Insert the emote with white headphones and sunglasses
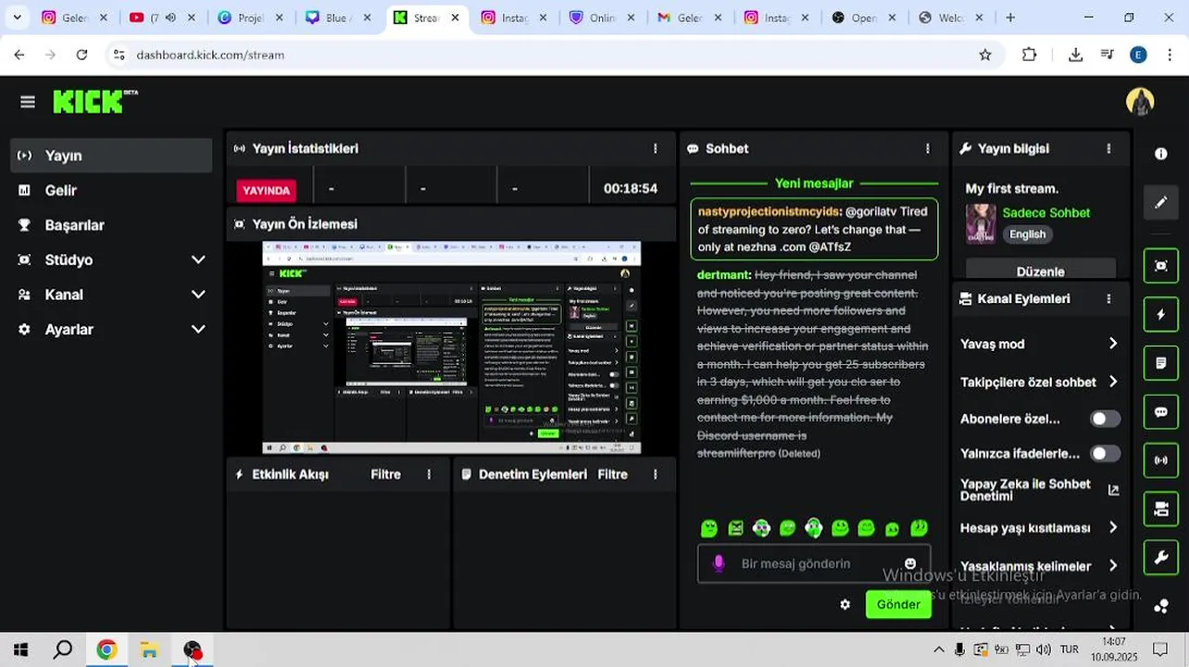 click(761, 528)
